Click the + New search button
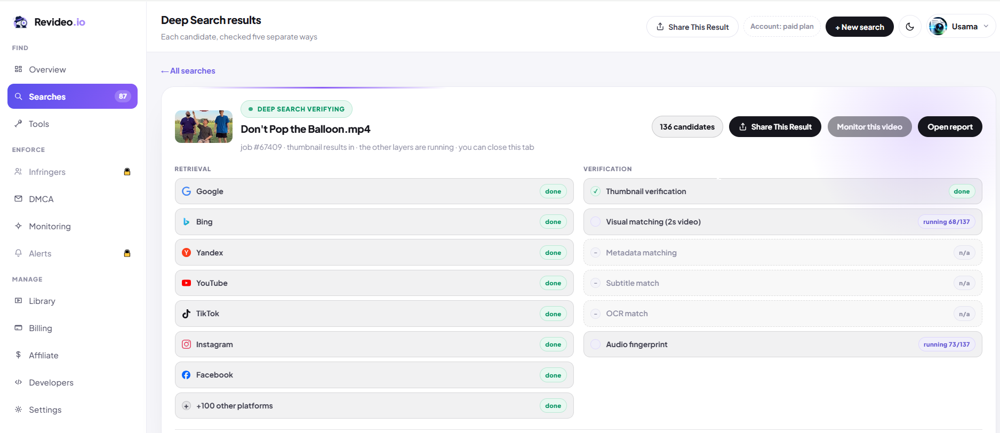The height and width of the screenshot is (433, 1000). point(859,27)
